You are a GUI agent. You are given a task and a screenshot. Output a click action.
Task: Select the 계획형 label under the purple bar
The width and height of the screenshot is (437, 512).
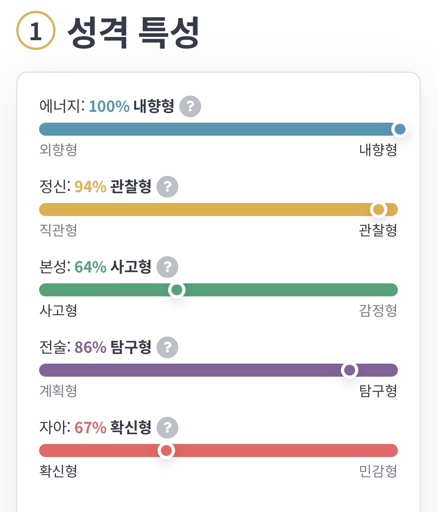[x=58, y=390]
